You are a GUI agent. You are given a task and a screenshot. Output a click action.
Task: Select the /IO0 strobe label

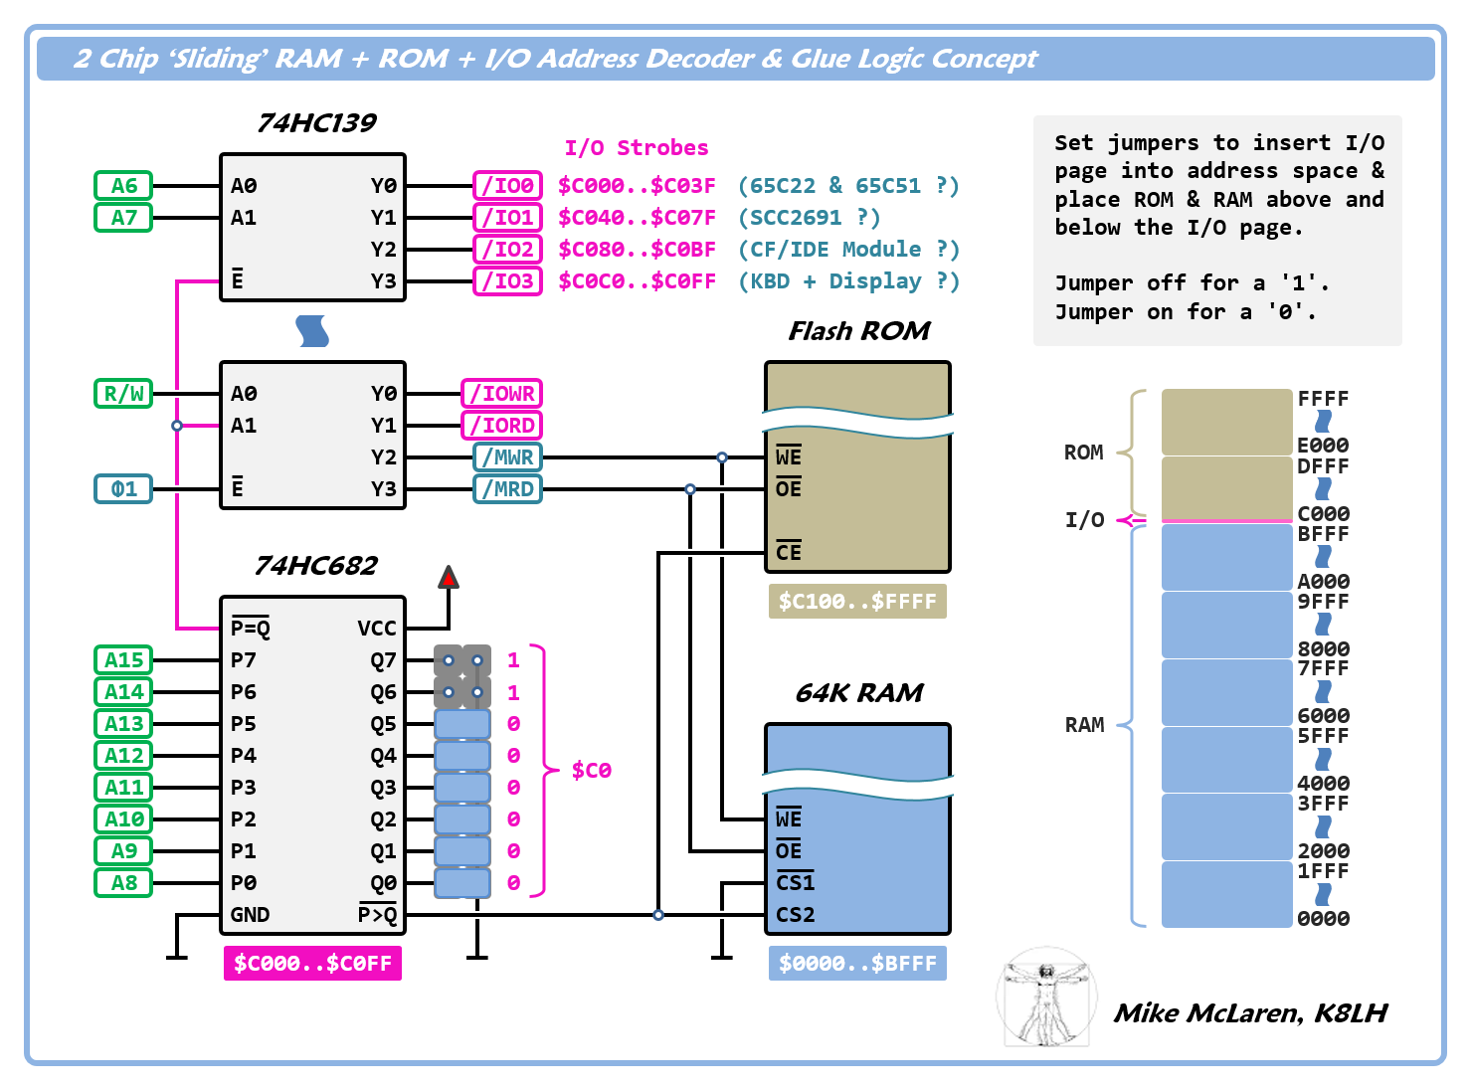click(x=507, y=186)
